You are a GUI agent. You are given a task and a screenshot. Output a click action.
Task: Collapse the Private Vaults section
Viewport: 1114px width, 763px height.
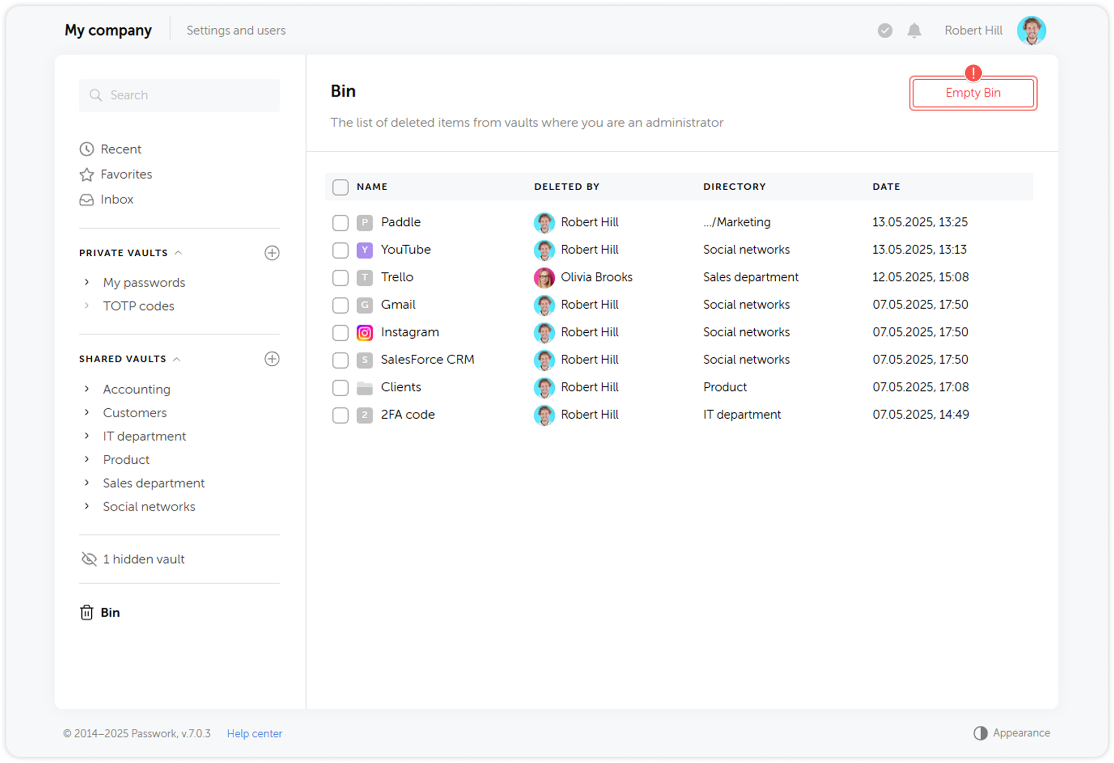tap(178, 253)
